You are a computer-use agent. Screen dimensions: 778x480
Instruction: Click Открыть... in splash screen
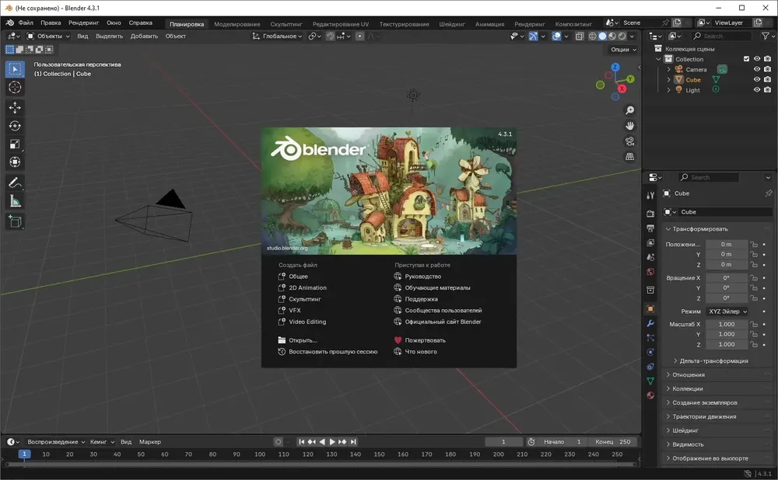pos(303,340)
